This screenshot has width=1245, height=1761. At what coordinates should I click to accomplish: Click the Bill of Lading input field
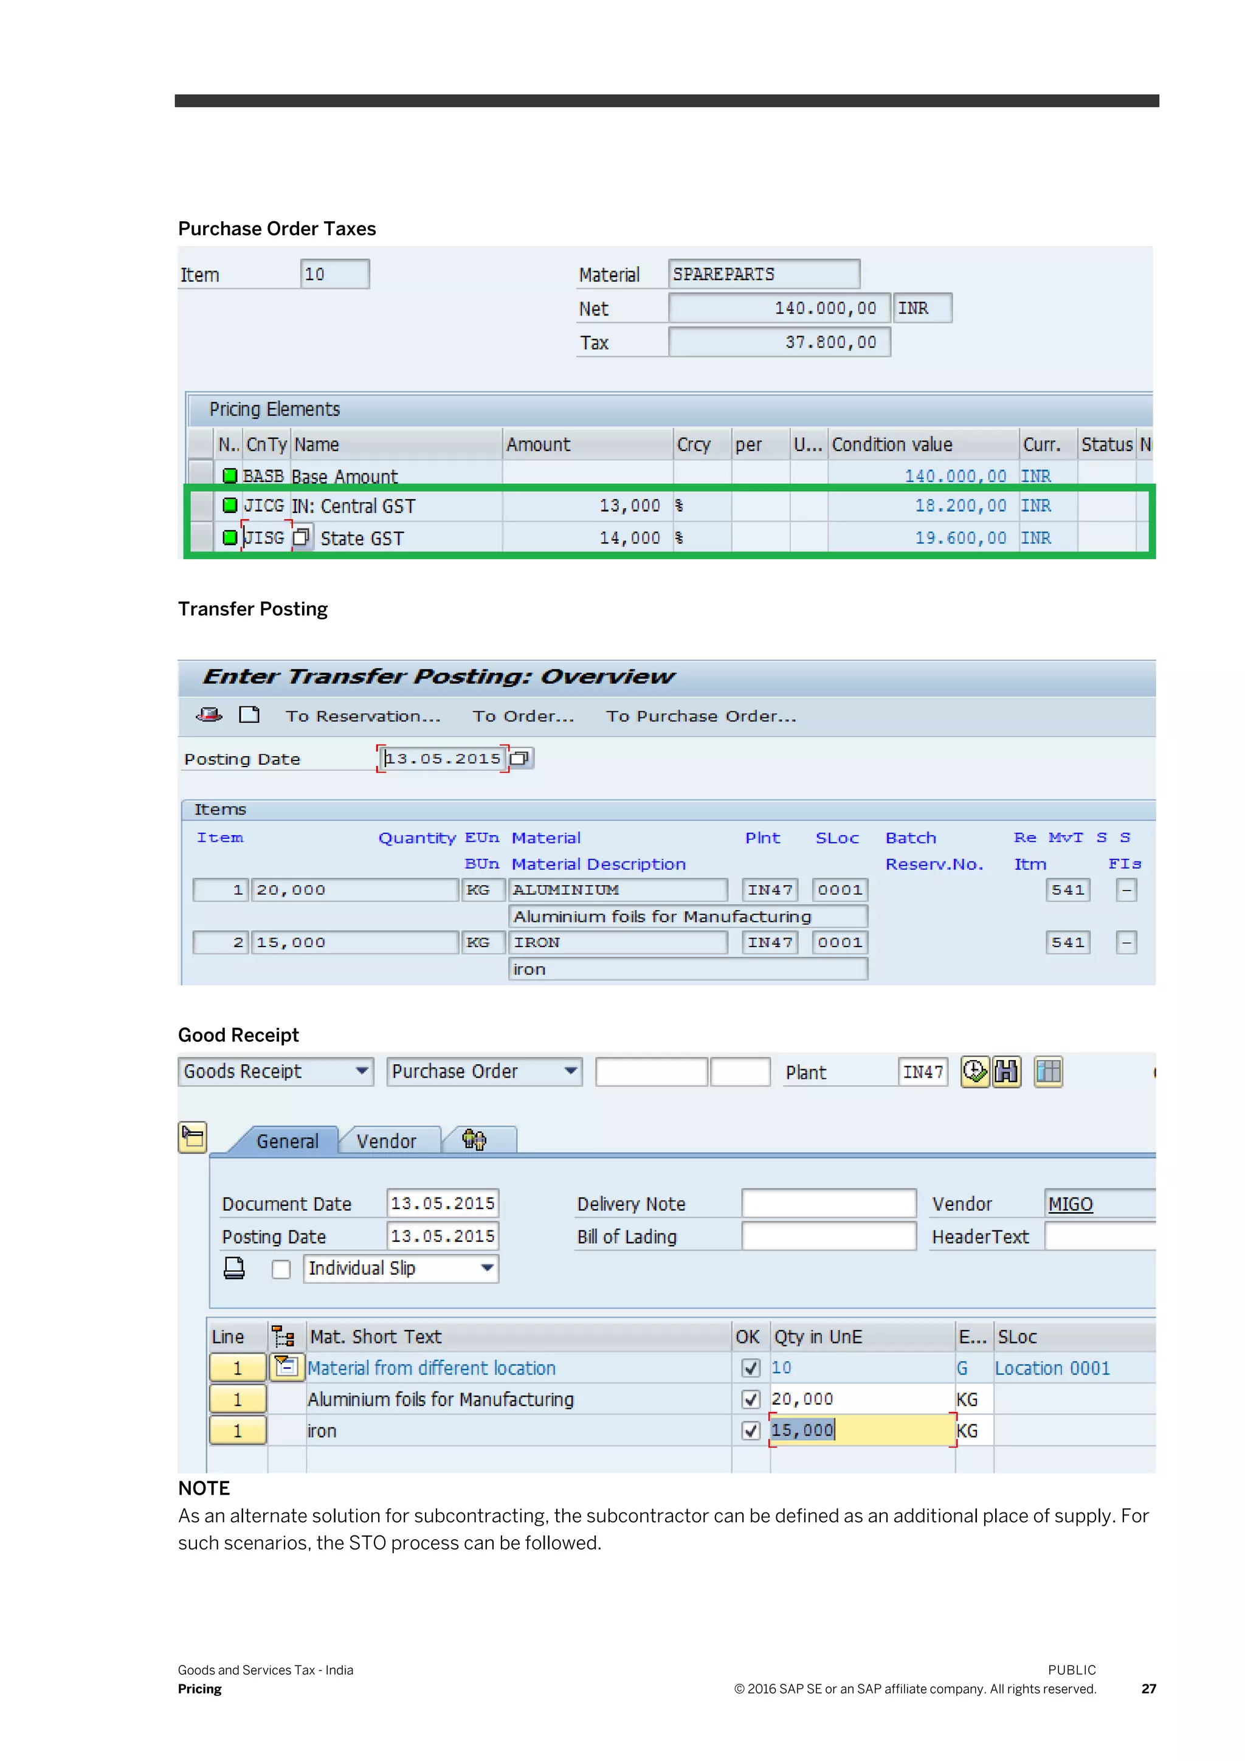click(829, 1236)
